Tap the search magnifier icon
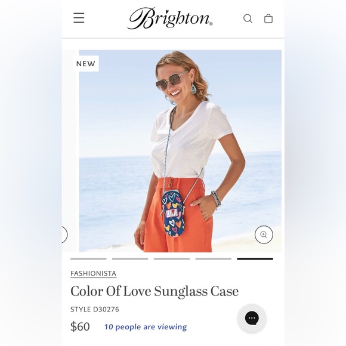This screenshot has height=346, width=346. tap(248, 18)
